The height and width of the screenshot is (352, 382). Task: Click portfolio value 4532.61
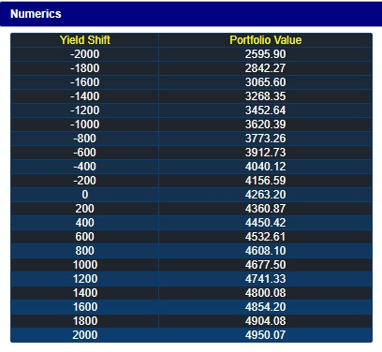click(x=266, y=237)
